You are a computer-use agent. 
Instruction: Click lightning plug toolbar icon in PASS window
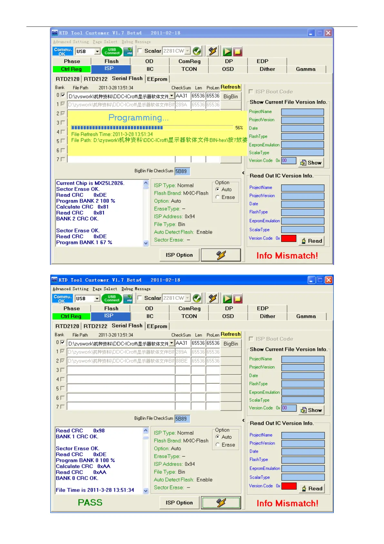pyautogui.click(x=213, y=298)
